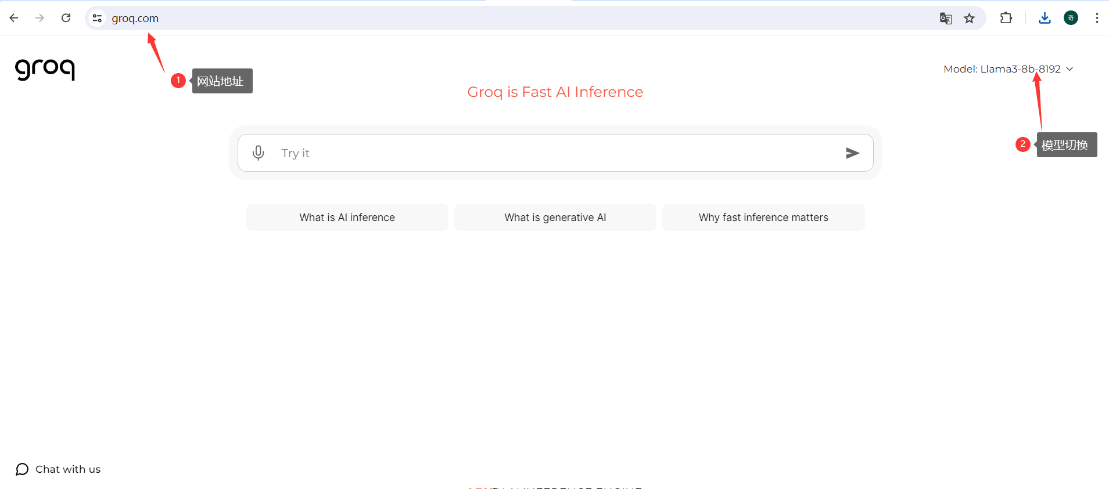Open the browser profile avatar

(1071, 18)
